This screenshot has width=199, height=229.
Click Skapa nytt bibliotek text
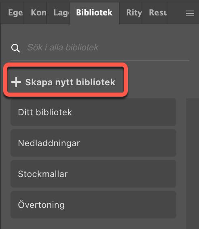(x=70, y=82)
